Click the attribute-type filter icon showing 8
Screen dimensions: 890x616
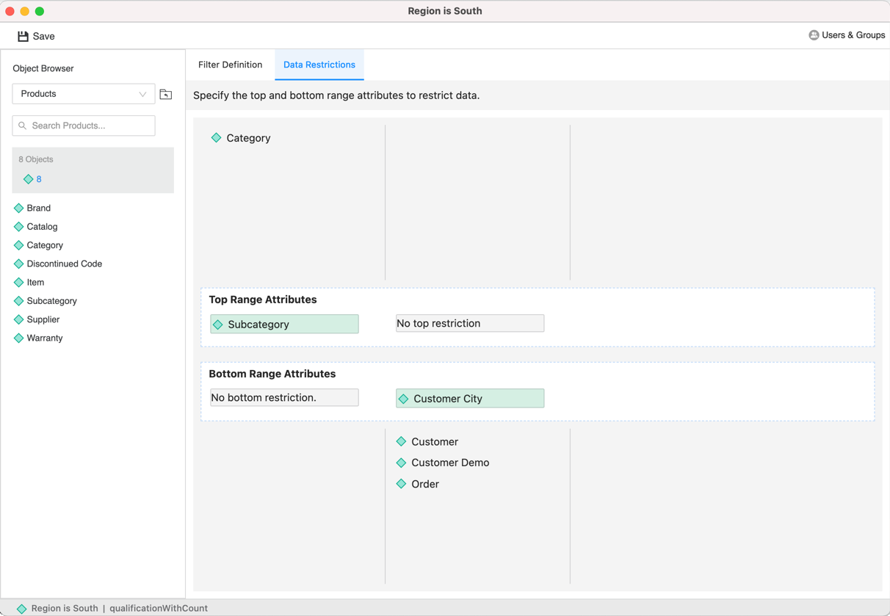(29, 179)
